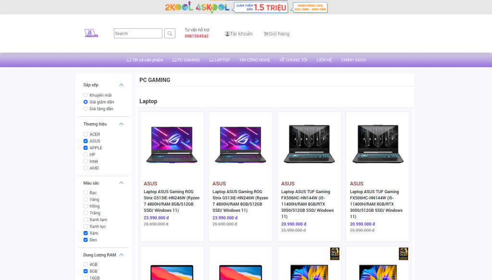Click the 2Kool 4Skool promo banner

tap(246, 7)
